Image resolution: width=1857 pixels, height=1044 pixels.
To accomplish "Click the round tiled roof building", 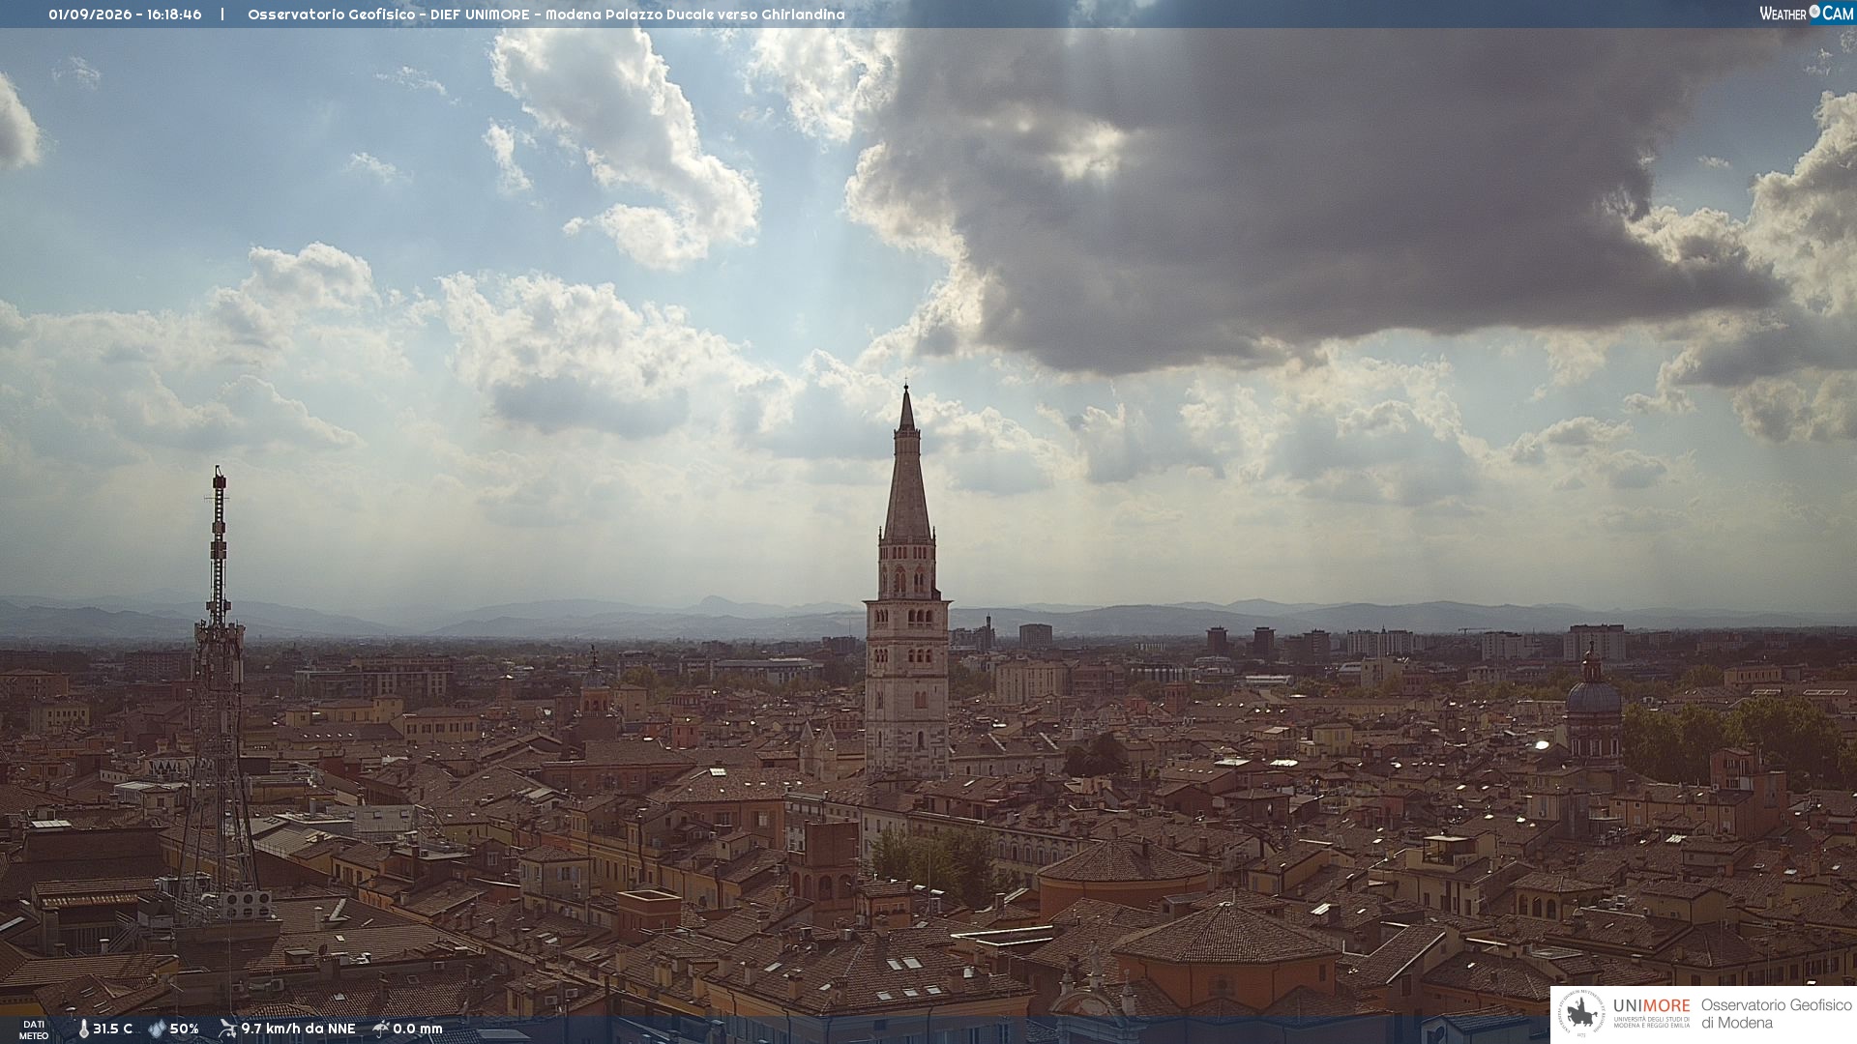I will point(1124,875).
